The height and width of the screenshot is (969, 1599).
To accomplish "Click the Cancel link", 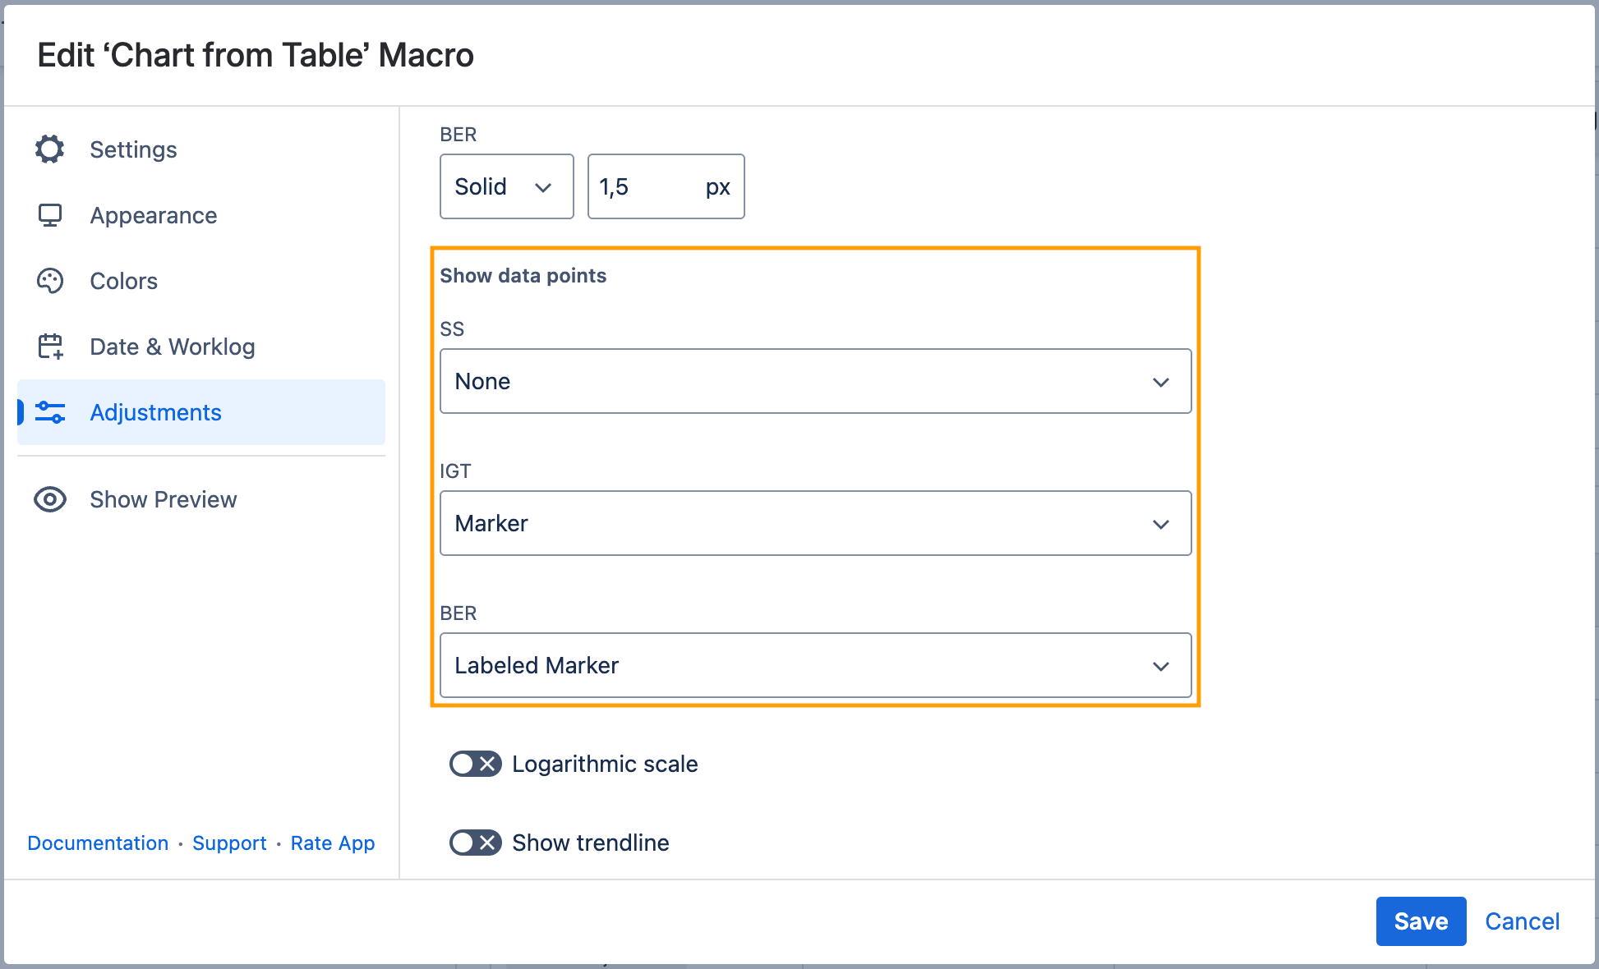I will 1522,921.
